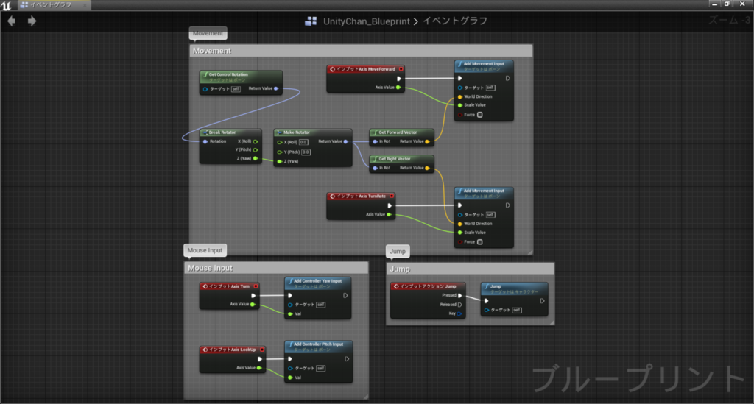
Task: Select the Mouse Input comment box header
Action: pos(276,268)
